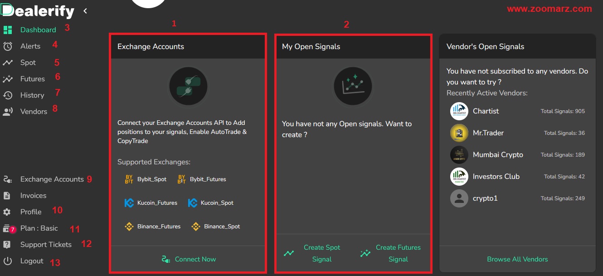The width and height of the screenshot is (603, 276).
Task: Click the Dashboard grid icon in sidebar
Action: tap(7, 30)
